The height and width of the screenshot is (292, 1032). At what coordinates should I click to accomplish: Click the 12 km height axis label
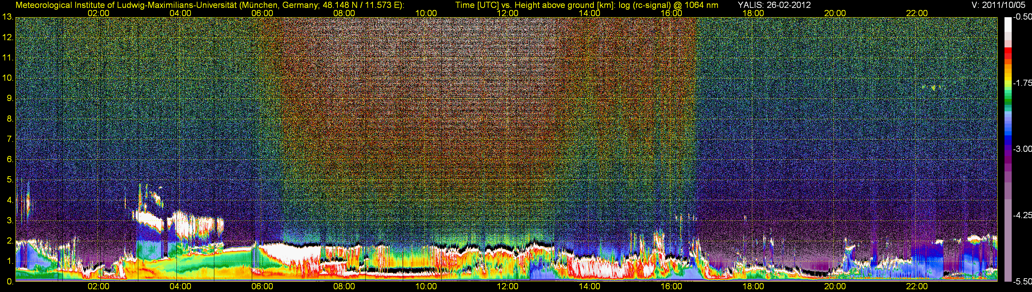point(8,37)
